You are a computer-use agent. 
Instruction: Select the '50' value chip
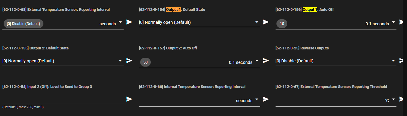(x=146, y=62)
